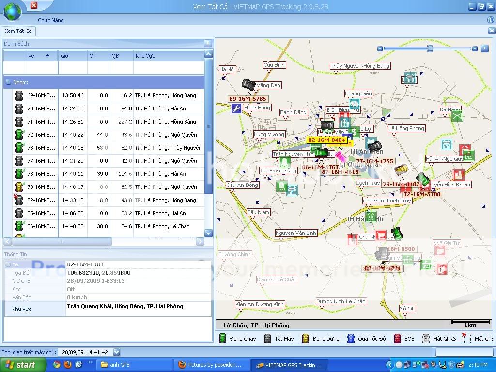Click the envelope post office icon near Đà Nẵng
The width and height of the screenshot is (496, 372).
(457, 116)
